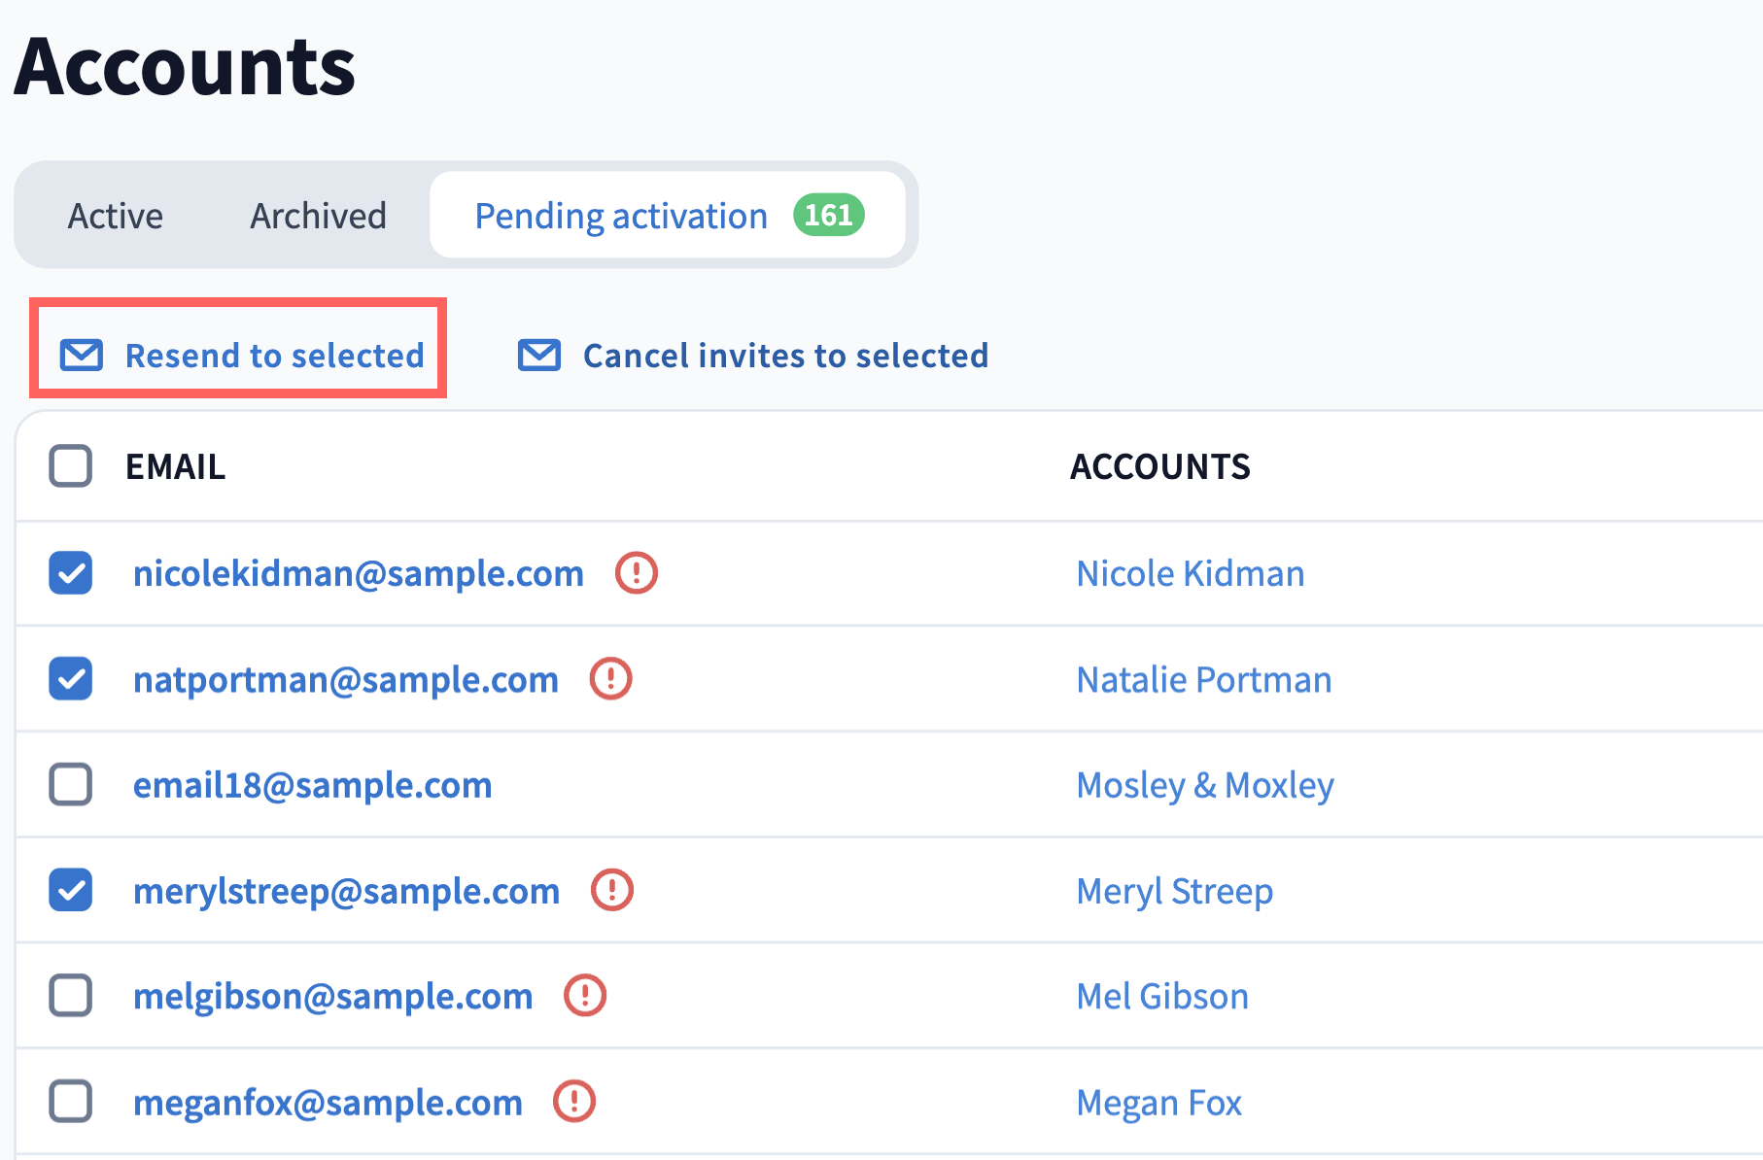This screenshot has width=1763, height=1160.
Task: Click the meganfox@sample.com email link
Action: 328,1103
